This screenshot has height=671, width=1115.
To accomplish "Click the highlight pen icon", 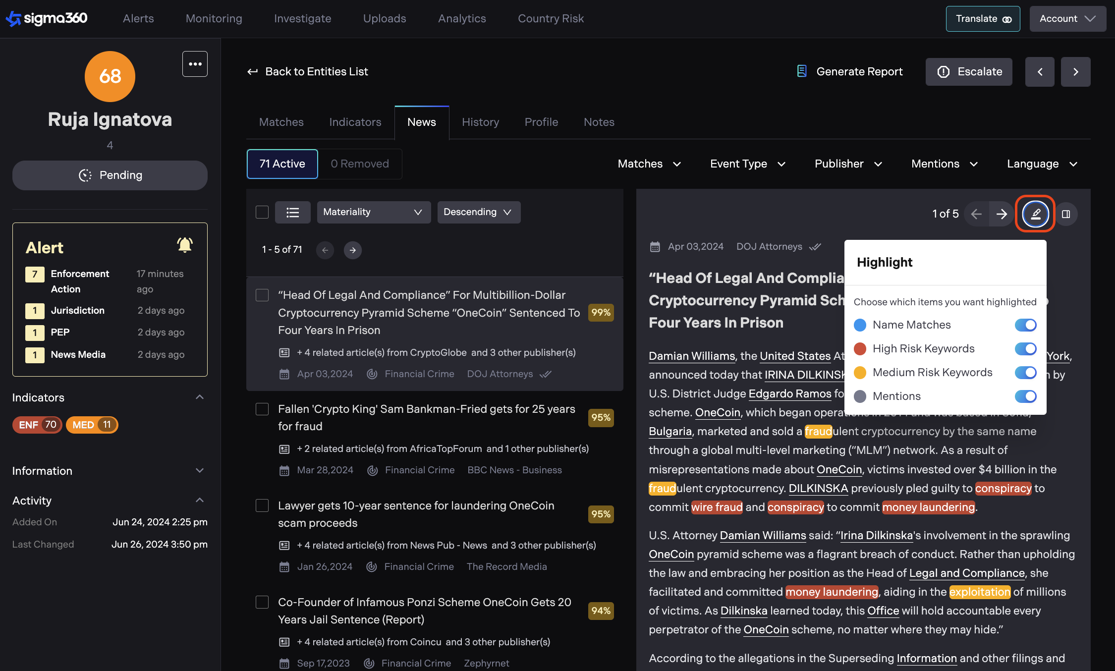I will (1035, 214).
